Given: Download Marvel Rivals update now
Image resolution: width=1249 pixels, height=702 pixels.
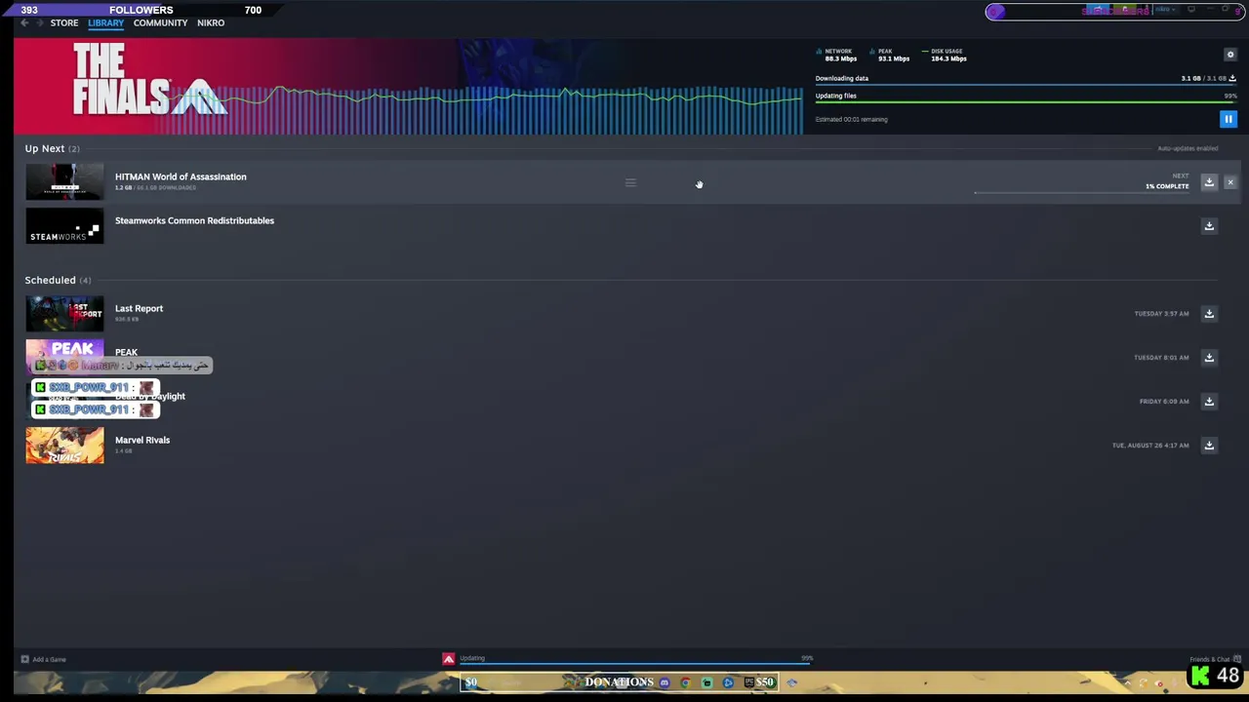Looking at the screenshot, I should pyautogui.click(x=1209, y=446).
